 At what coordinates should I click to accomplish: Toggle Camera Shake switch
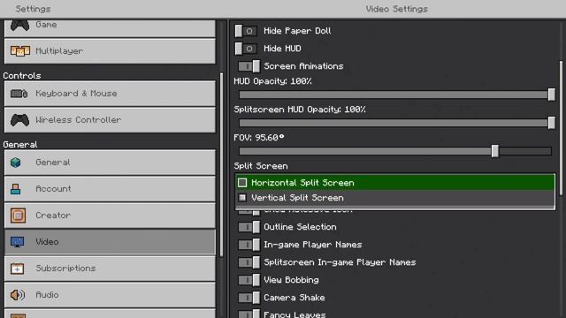point(249,298)
